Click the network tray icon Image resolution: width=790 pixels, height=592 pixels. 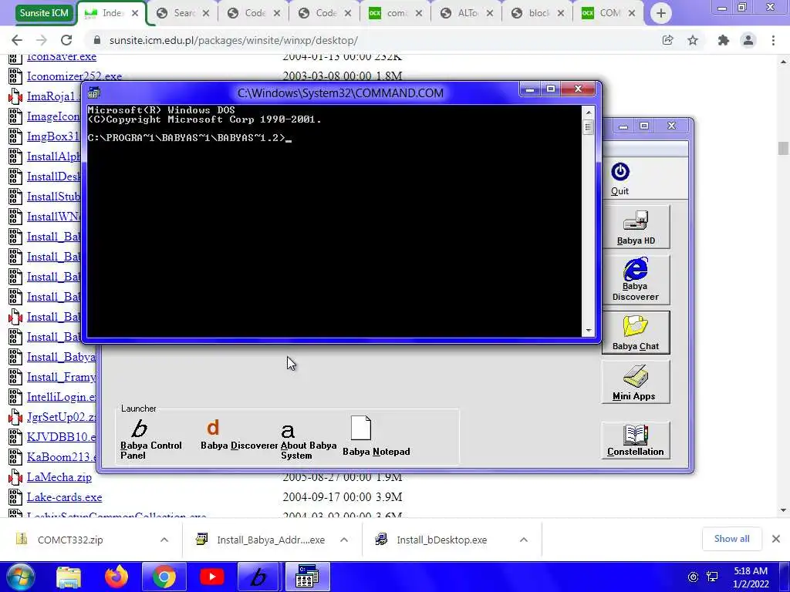click(712, 577)
